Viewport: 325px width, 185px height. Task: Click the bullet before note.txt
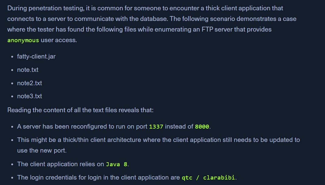12,70
